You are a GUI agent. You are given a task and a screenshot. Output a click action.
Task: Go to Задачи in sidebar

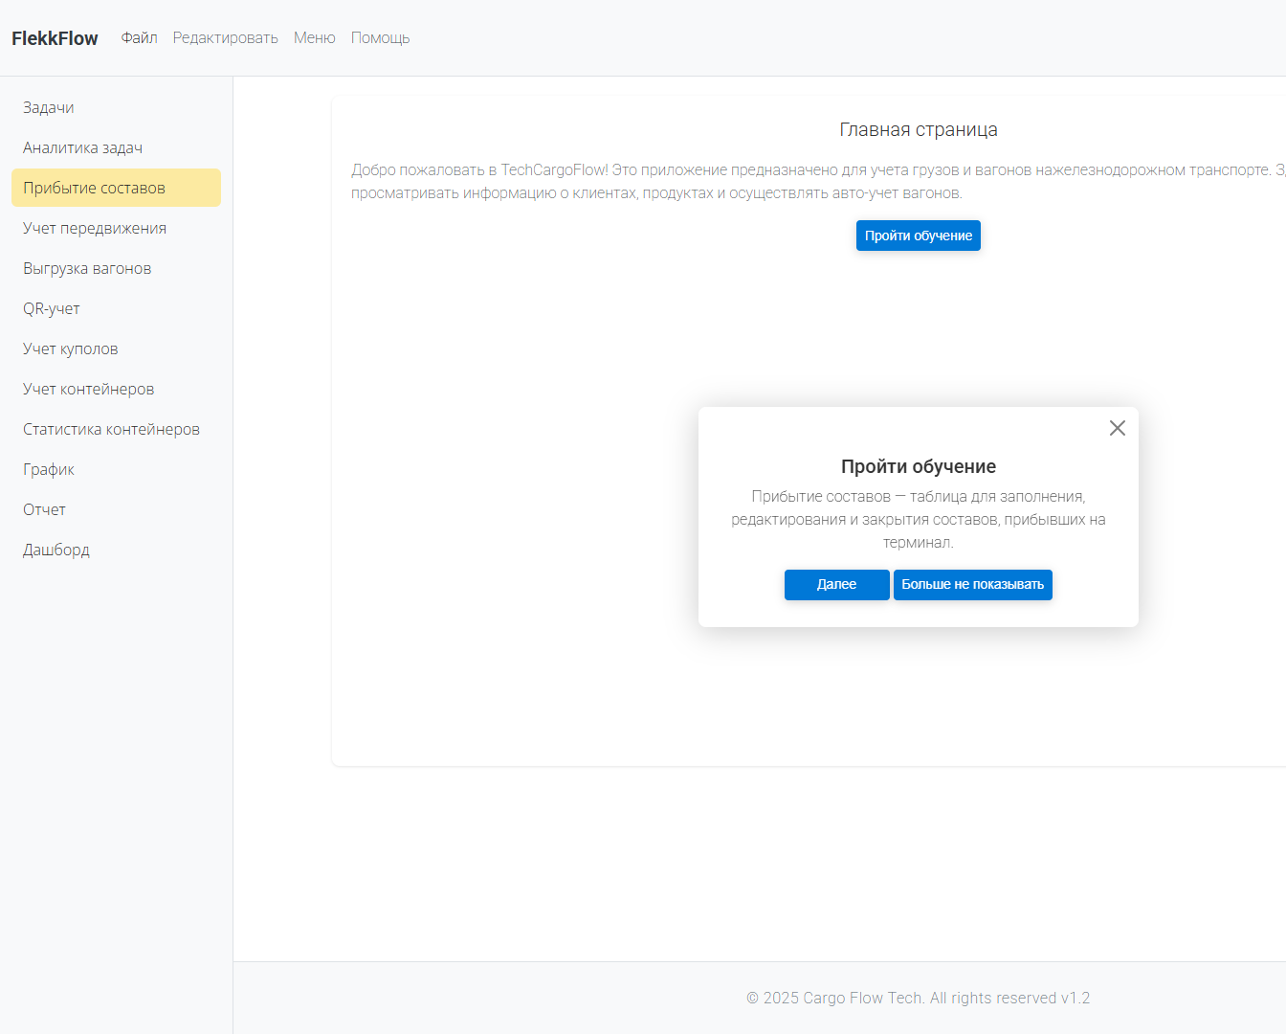tap(49, 108)
